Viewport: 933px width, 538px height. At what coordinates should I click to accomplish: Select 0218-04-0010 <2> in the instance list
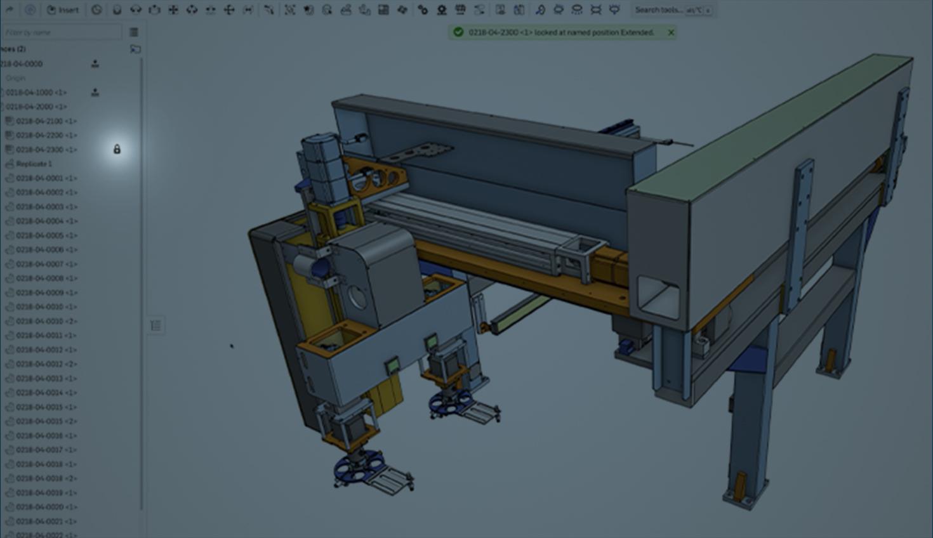[46, 321]
